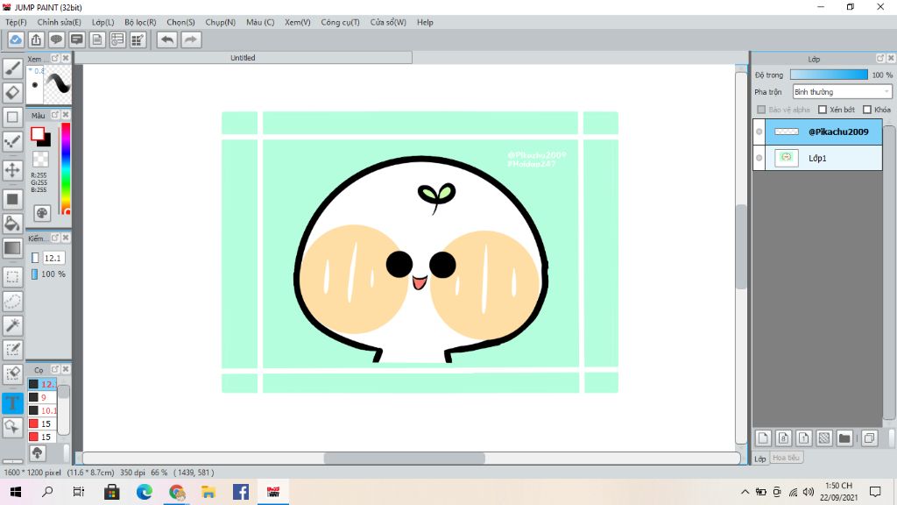Screen dimensions: 897x505
Task: Add a new raster layer
Action: [x=763, y=438]
